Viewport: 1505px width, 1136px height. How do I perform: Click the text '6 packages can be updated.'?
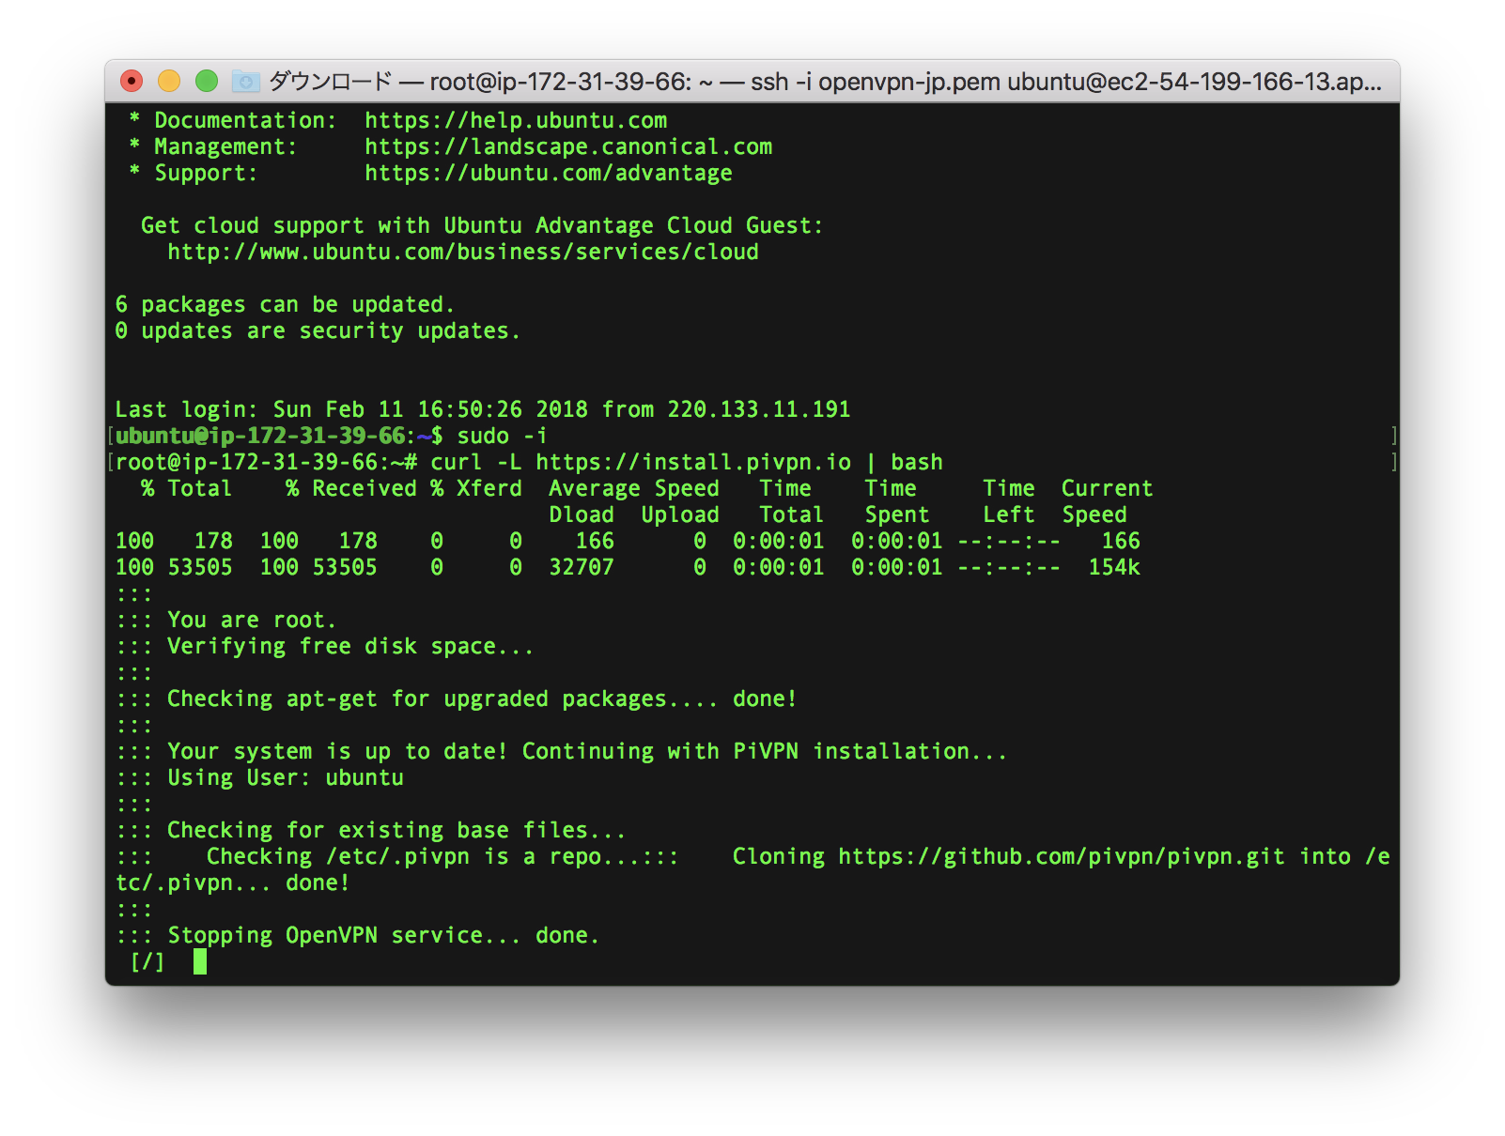285,304
